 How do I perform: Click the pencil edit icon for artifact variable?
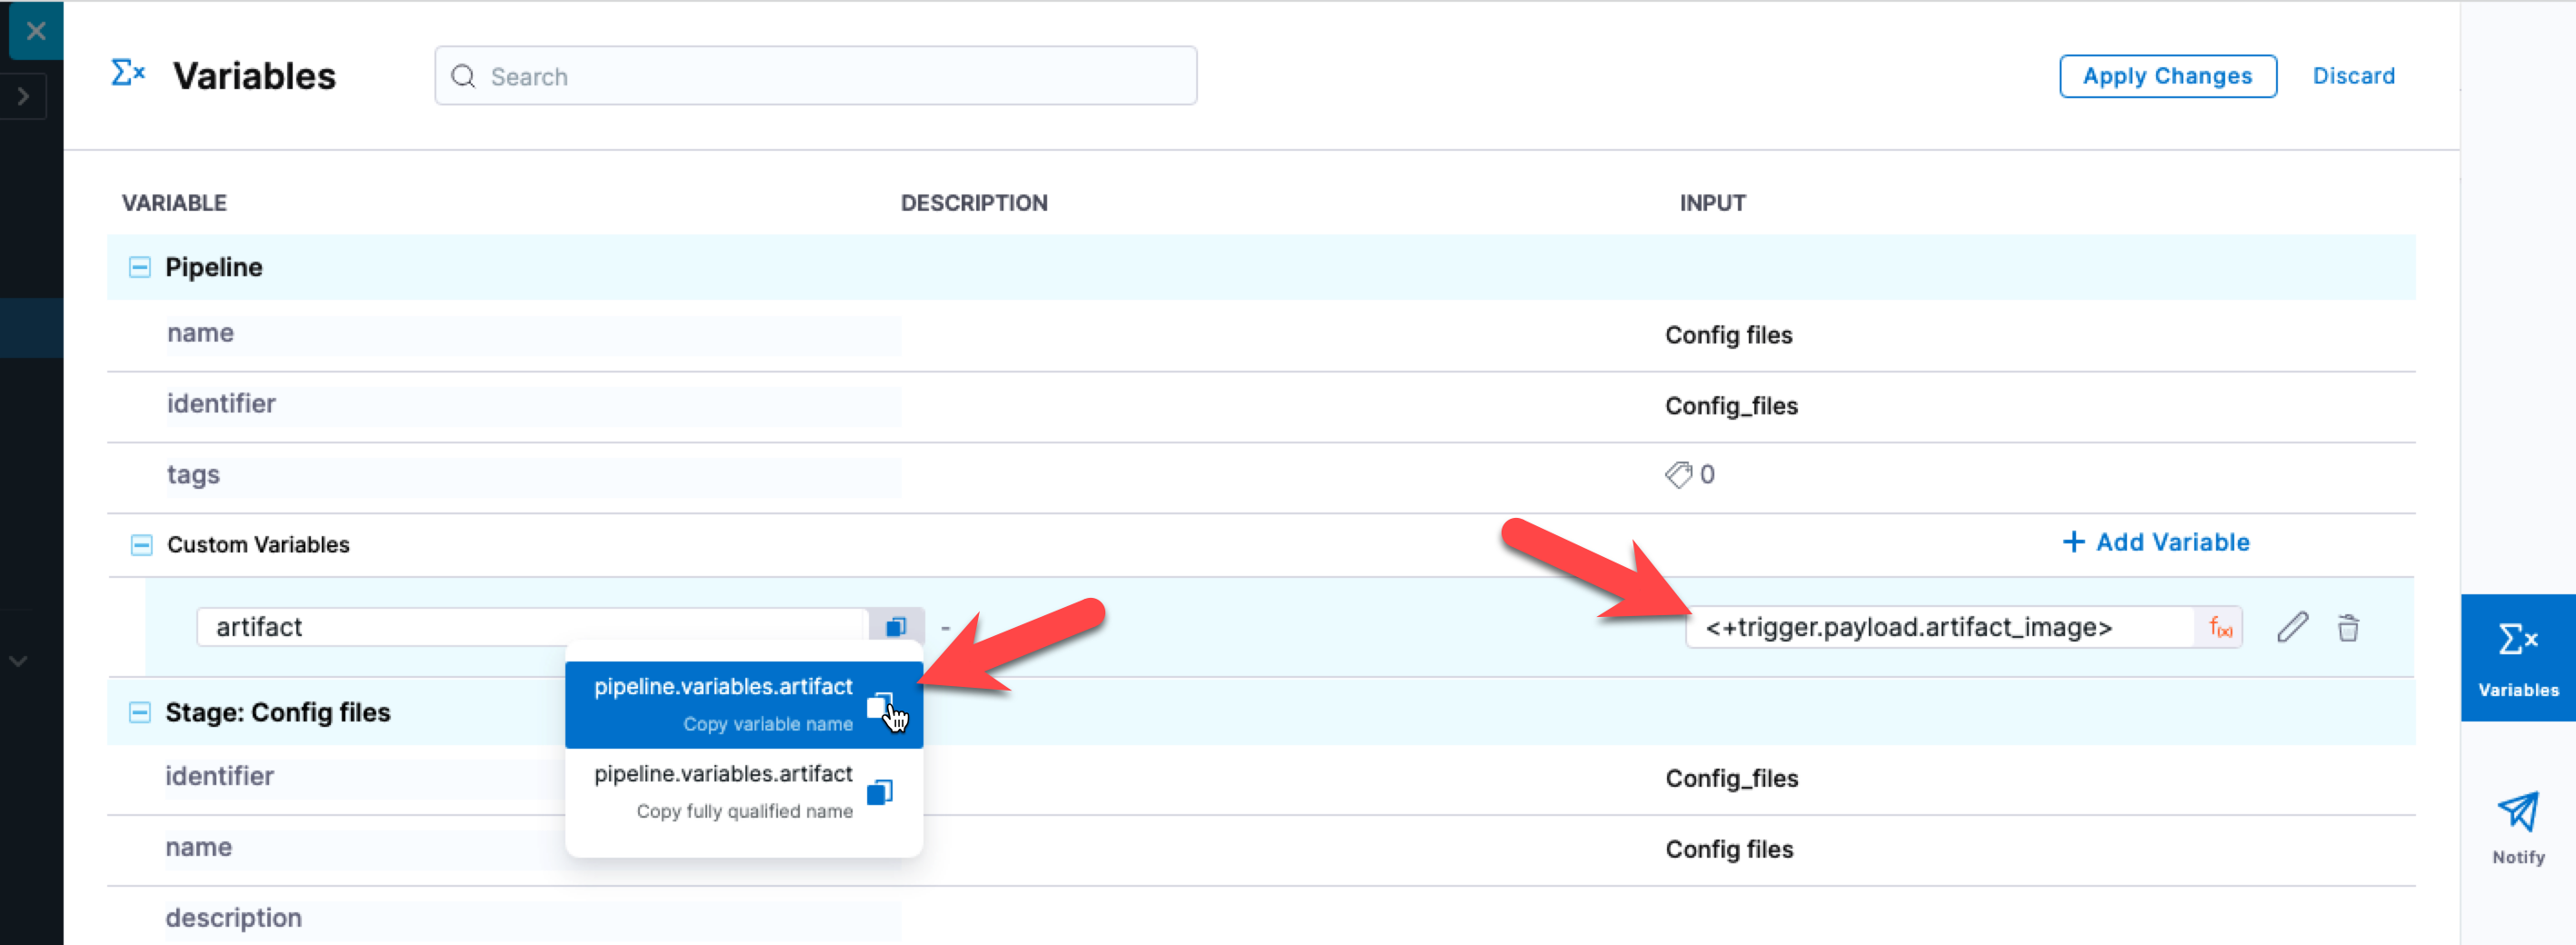(2292, 628)
